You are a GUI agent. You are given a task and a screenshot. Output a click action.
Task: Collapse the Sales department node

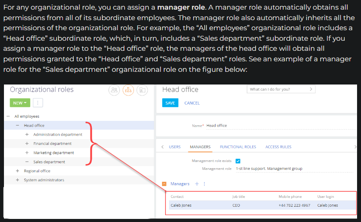(x=27, y=162)
